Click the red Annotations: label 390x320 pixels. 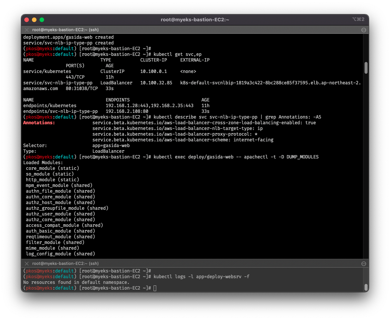[x=39, y=123]
